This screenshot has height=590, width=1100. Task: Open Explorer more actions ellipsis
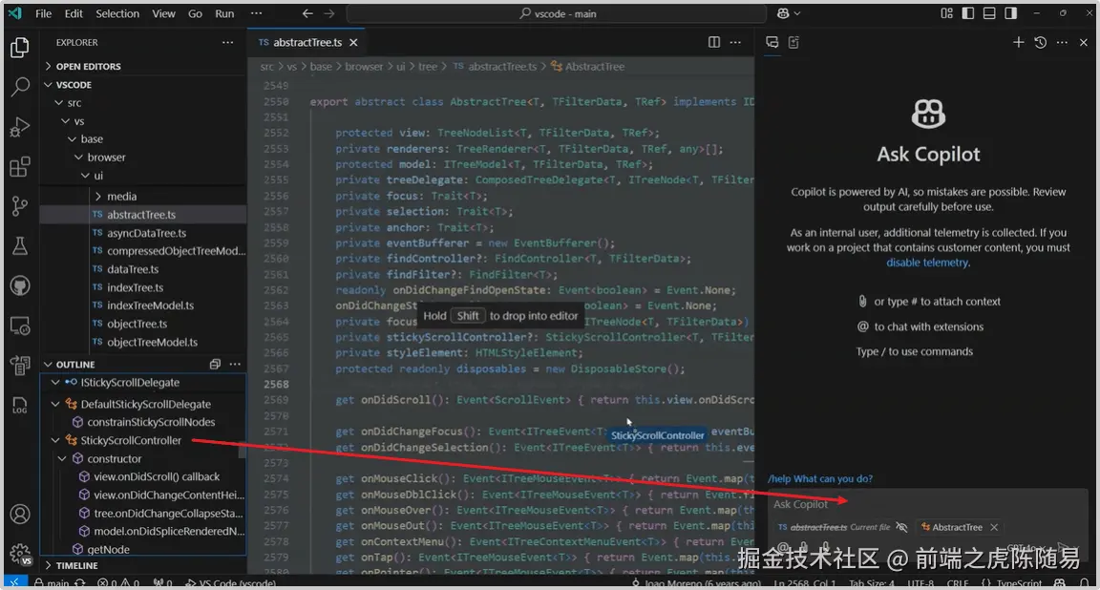tap(227, 42)
